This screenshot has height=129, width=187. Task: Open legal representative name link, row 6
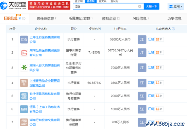(x=151, y=109)
